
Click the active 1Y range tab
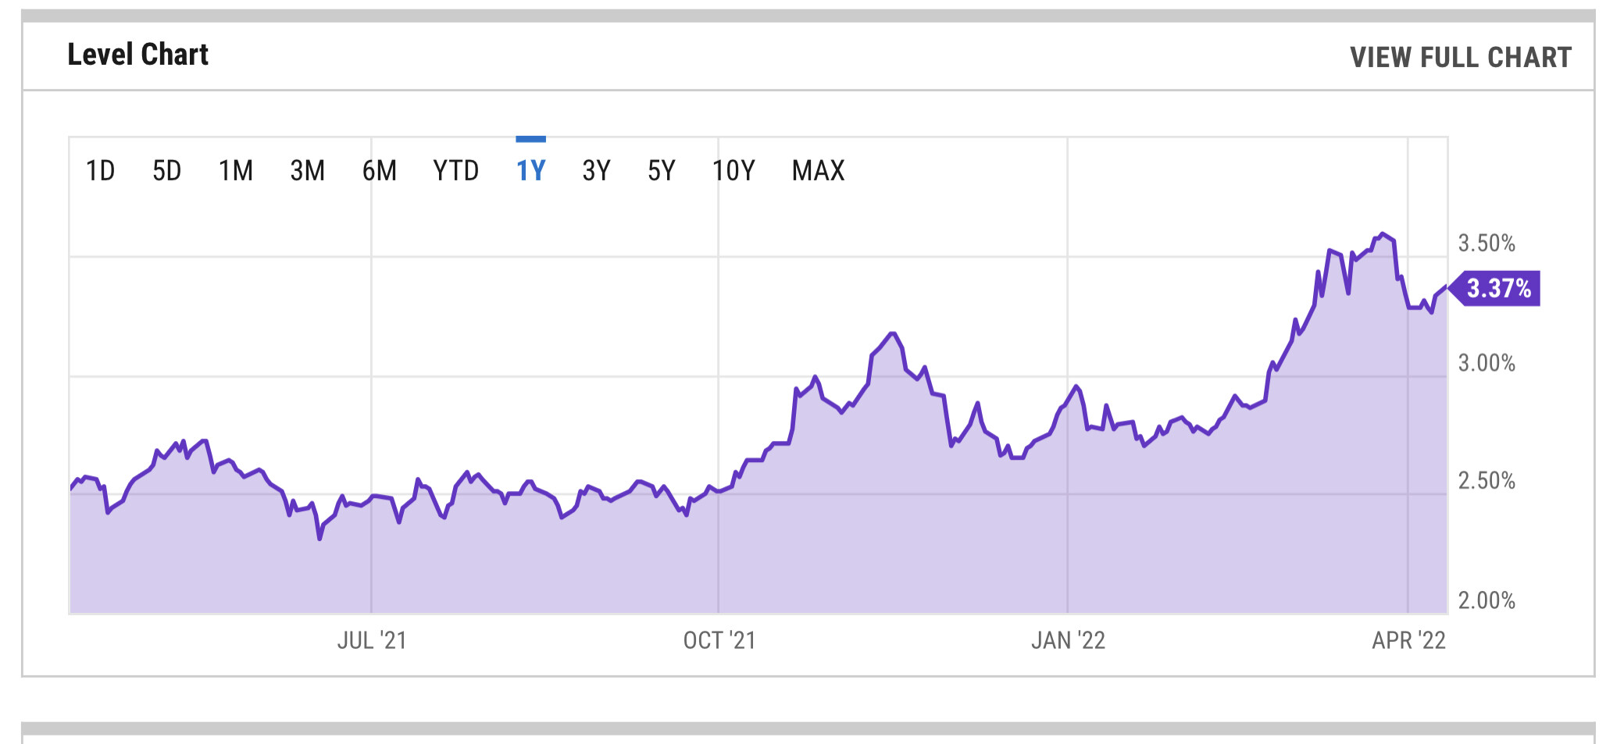pyautogui.click(x=530, y=170)
